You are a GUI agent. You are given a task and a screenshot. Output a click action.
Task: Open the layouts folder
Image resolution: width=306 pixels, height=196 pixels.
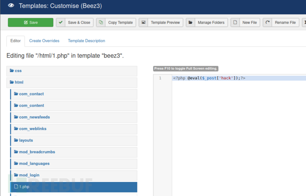tap(26, 140)
